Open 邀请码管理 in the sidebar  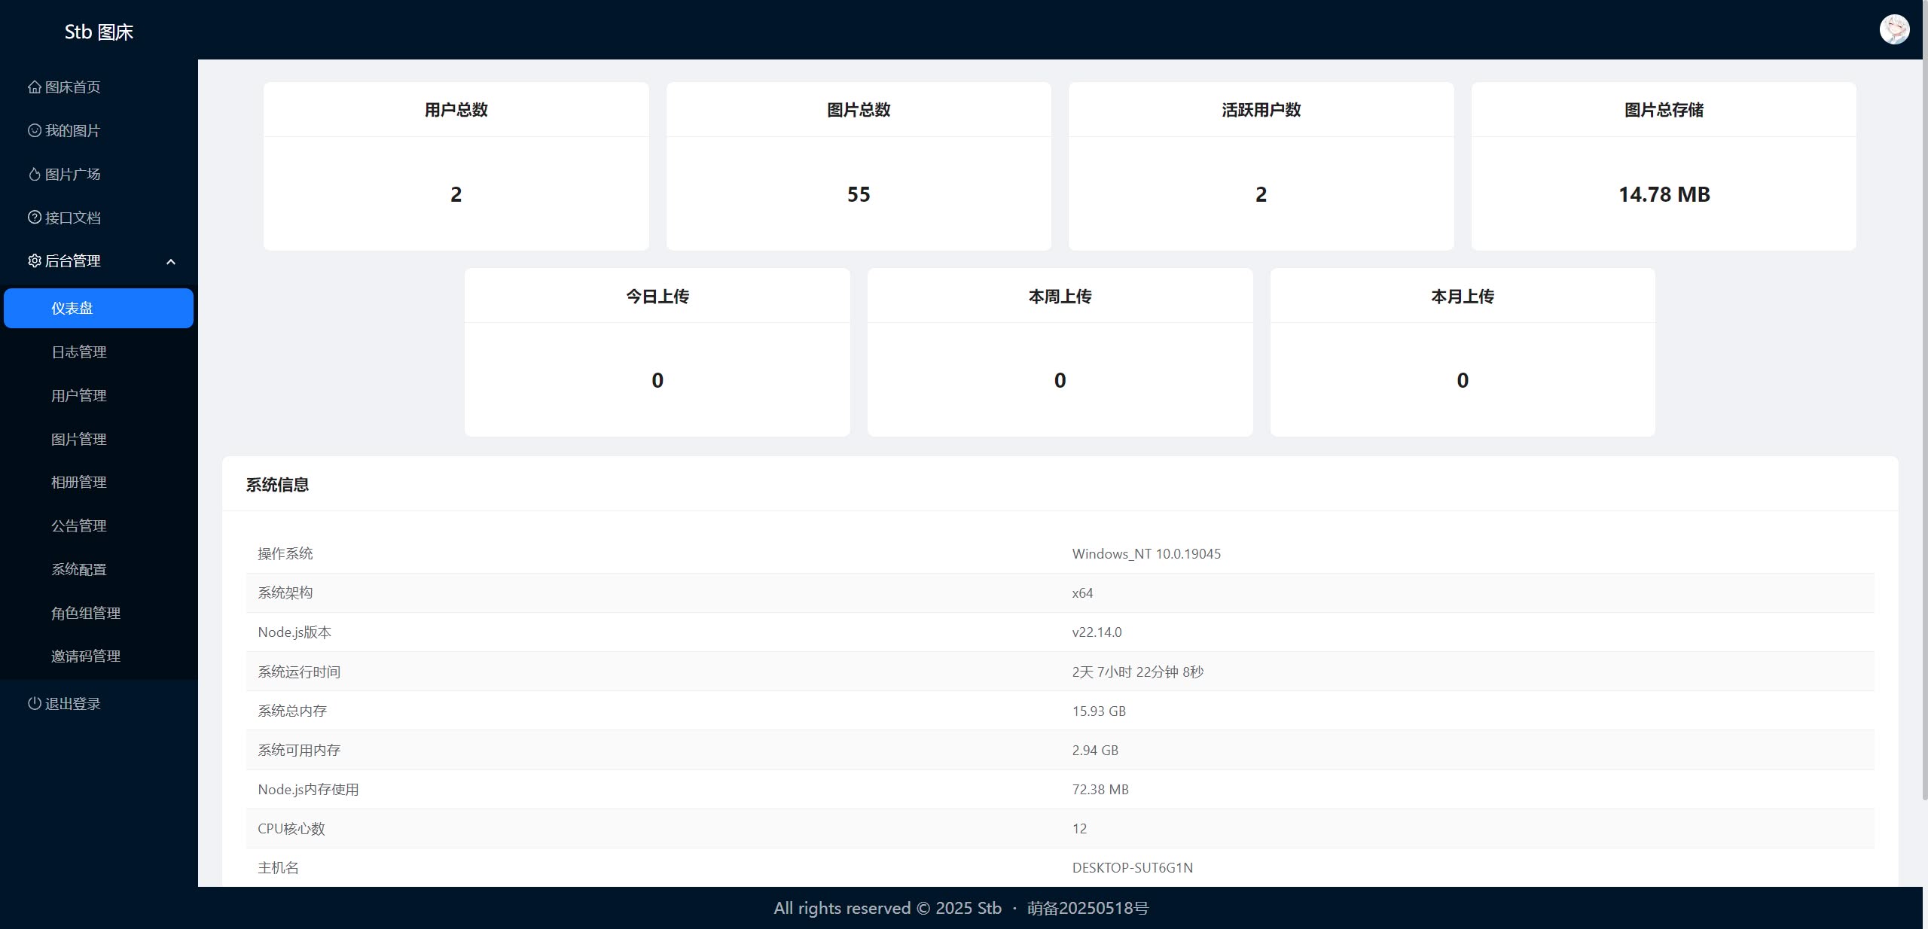[x=86, y=656]
